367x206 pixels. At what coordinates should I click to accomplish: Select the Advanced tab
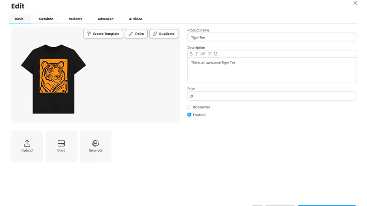(x=106, y=19)
